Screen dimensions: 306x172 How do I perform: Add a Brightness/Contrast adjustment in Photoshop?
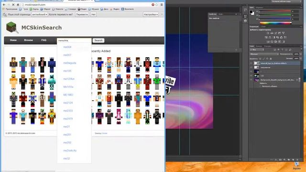(268, 33)
